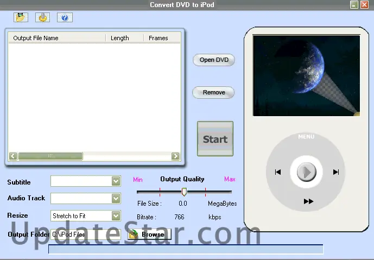
Task: Click the Length column header
Action: (124, 38)
